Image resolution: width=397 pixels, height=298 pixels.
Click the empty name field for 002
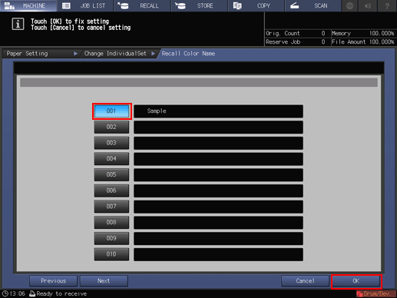pyautogui.click(x=218, y=127)
